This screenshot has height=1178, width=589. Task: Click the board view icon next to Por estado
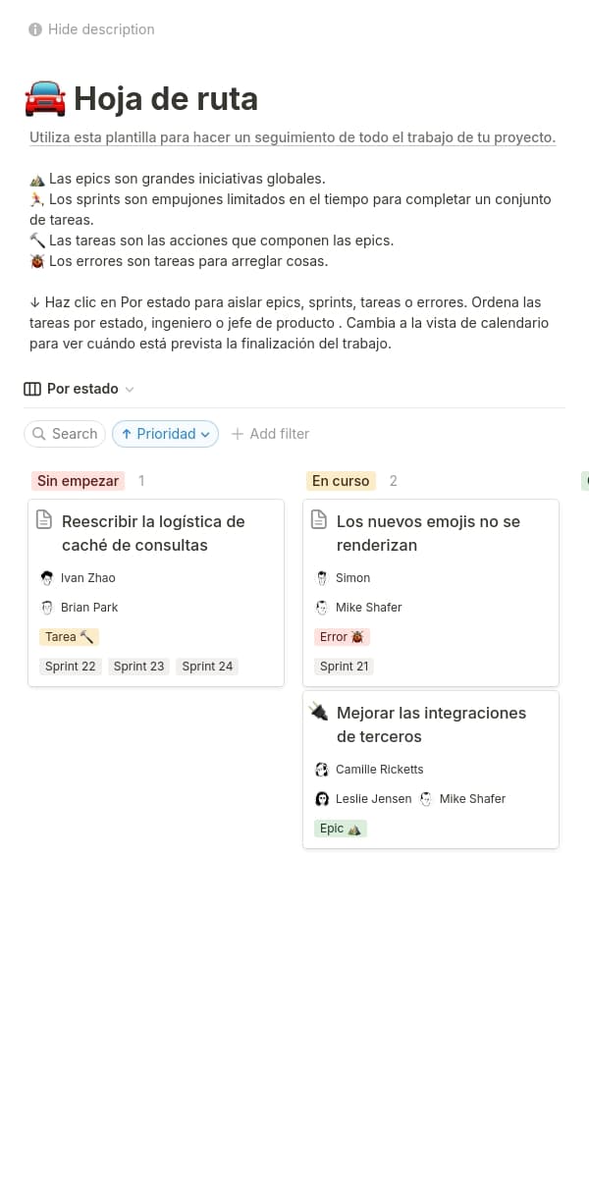32,389
